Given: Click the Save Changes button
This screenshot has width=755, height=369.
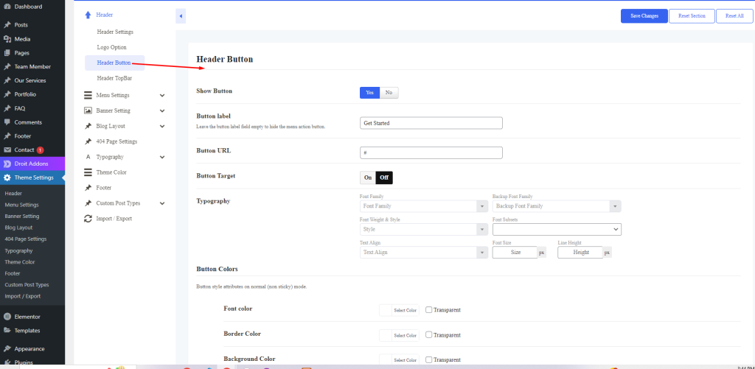Looking at the screenshot, I should click(x=644, y=15).
